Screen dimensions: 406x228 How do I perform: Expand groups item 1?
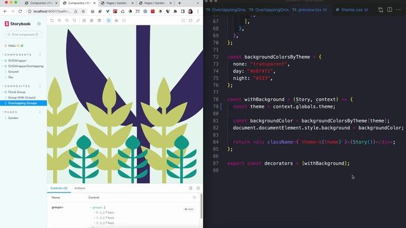point(104,218)
